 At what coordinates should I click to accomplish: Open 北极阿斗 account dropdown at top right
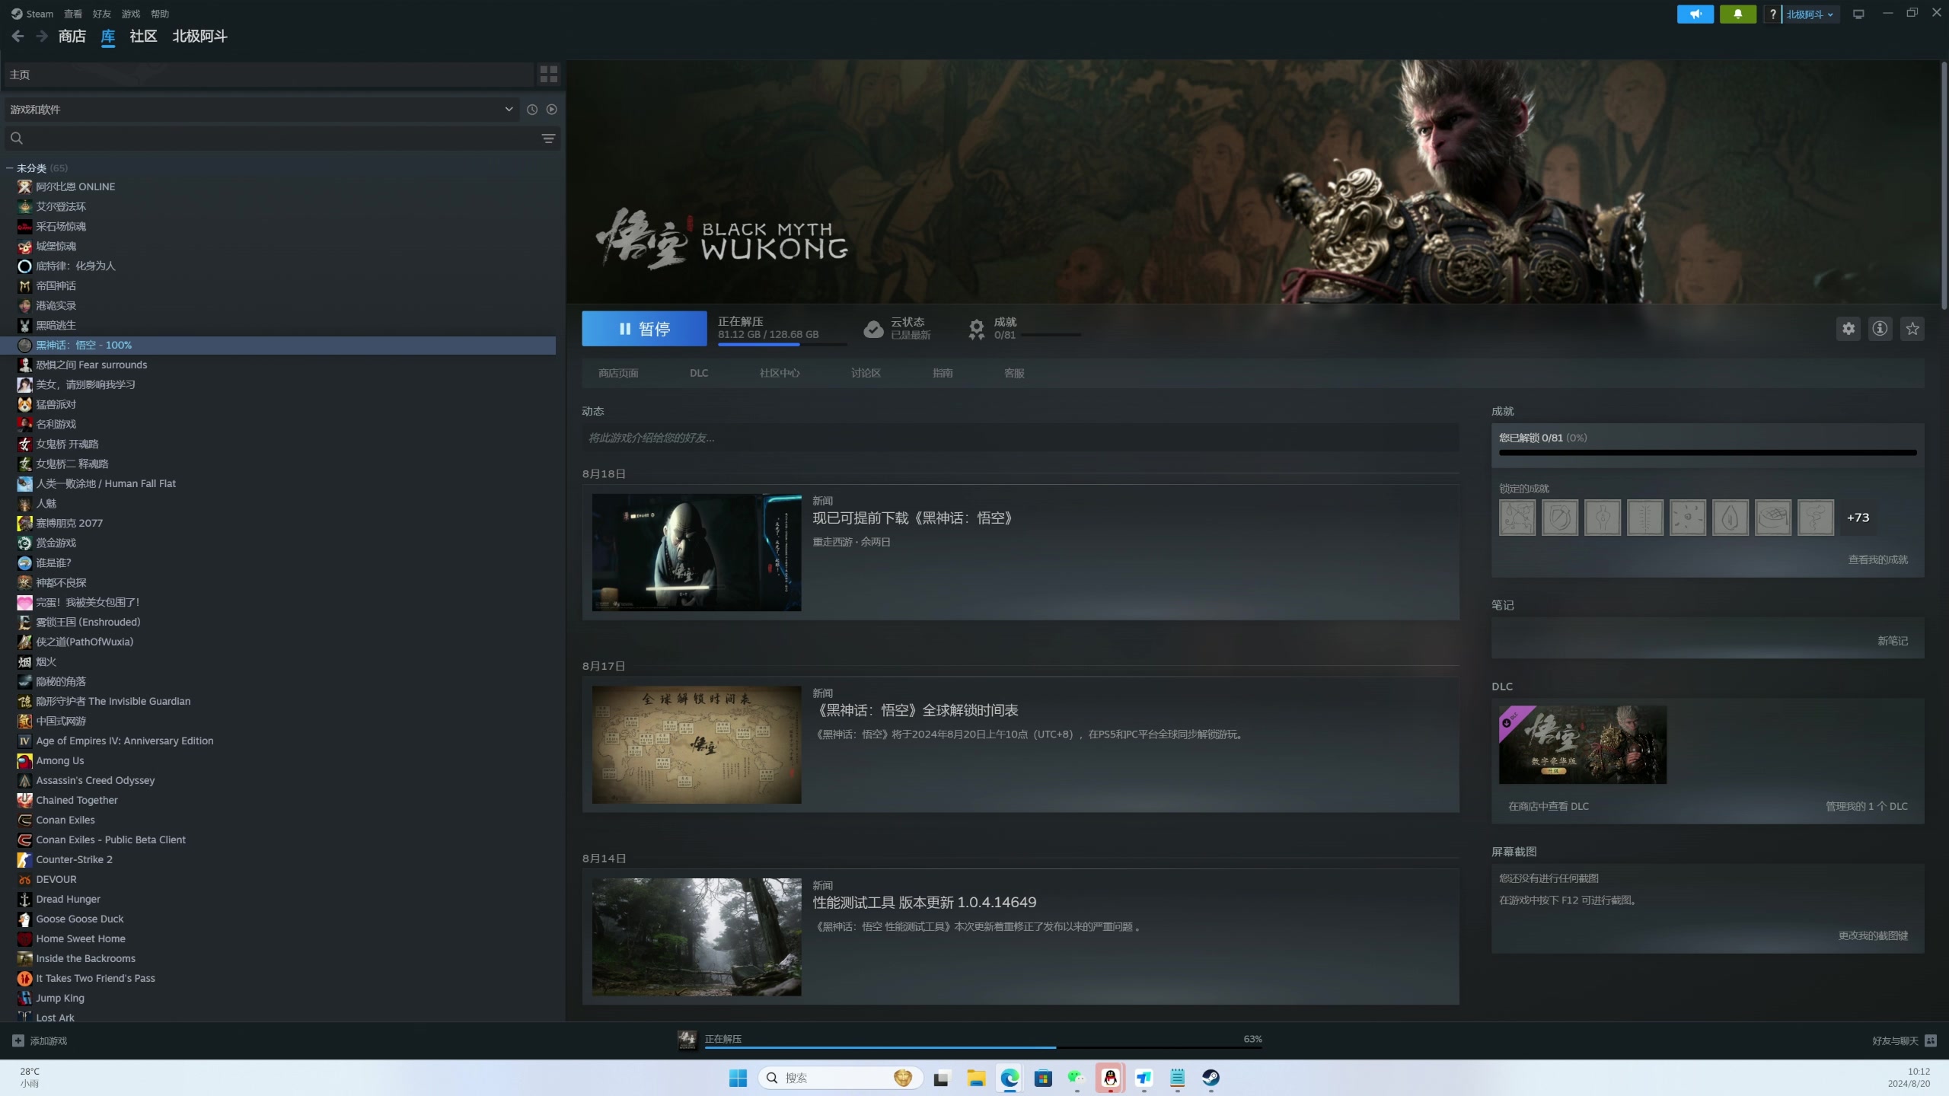pos(1810,14)
